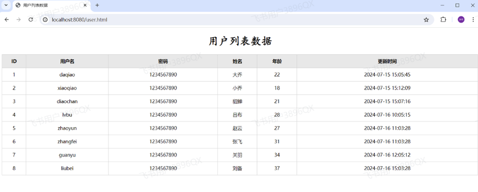The height and width of the screenshot is (192, 478).
Task: Click ID cell 1 in daqiao row
Action: pos(14,75)
